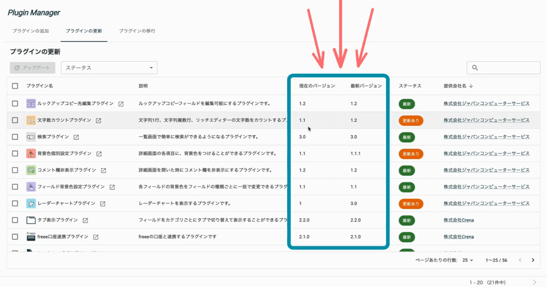The image size is (547, 287).
Task: Click the ルックアップコピー先編集プラグイン plugin icon
Action: point(31,104)
